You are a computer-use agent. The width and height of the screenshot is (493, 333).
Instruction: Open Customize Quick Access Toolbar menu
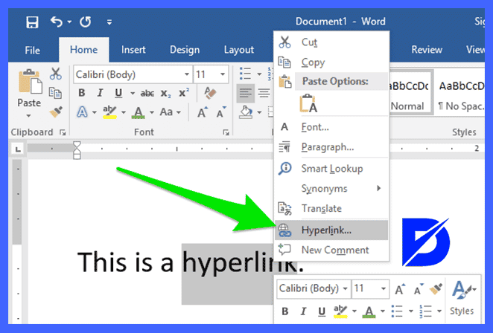109,22
